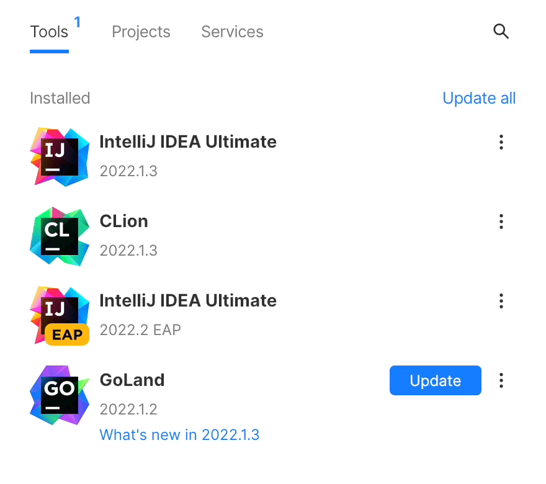The image size is (546, 484).
Task: Click the GoLand app icon
Action: click(60, 395)
